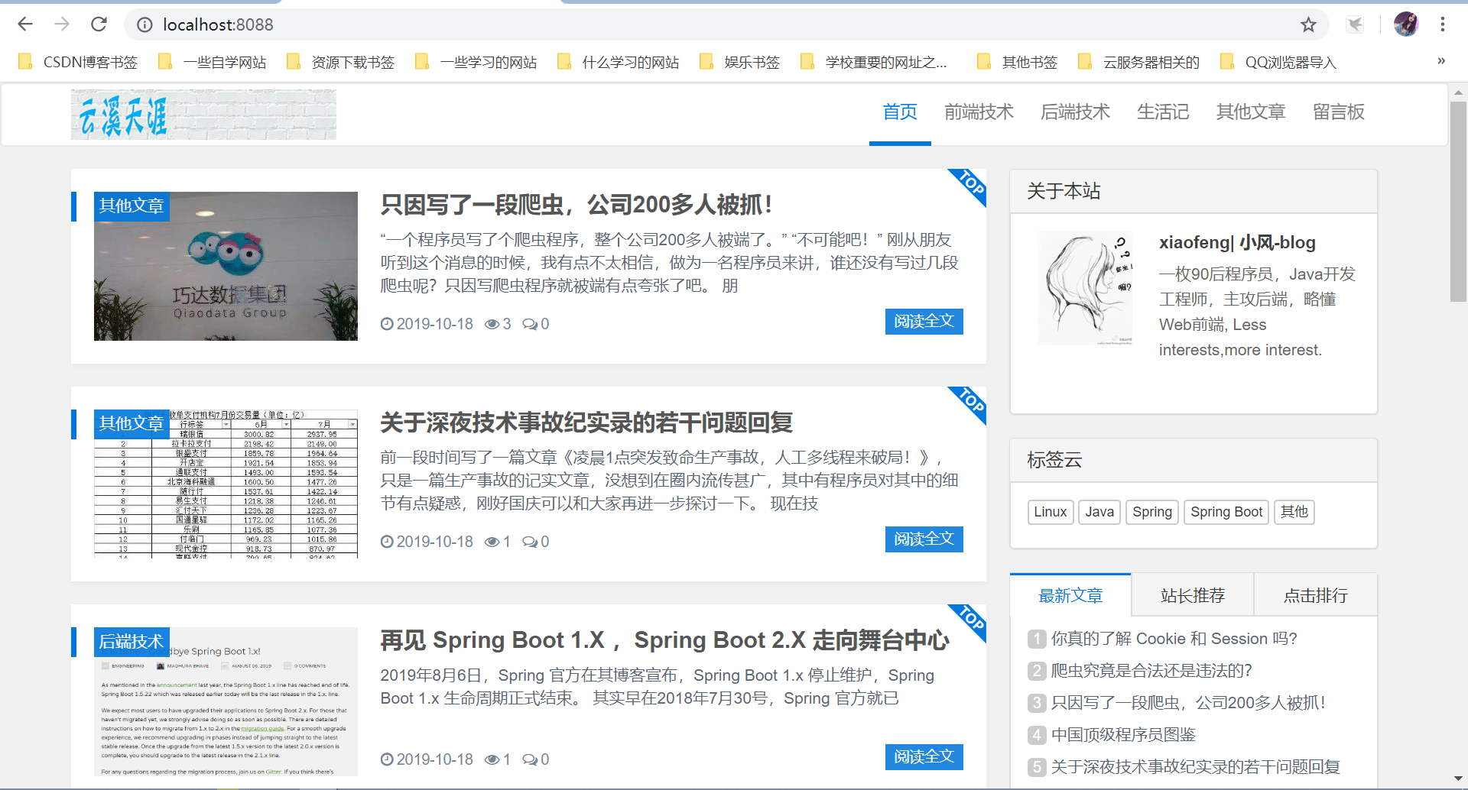Select the 其他 tag
Image resolution: width=1468 pixels, height=790 pixels.
click(1294, 512)
